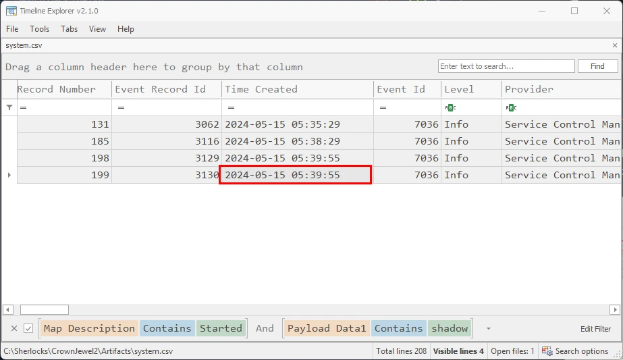The image size is (623, 360).
Task: Click the Provider column ABC filter operator icon
Action: 511,107
